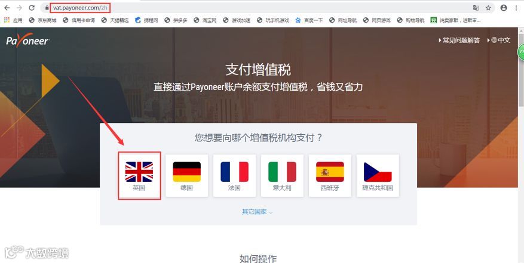Select the 捷克共和国 Czech flag card
The height and width of the screenshot is (263, 524).
tap(378, 175)
